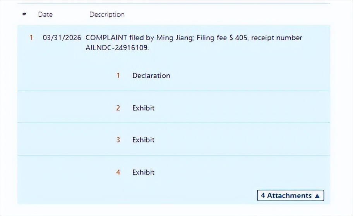353x216 pixels.
Task: Select the 03/31/2026 filing date
Action: click(62, 38)
